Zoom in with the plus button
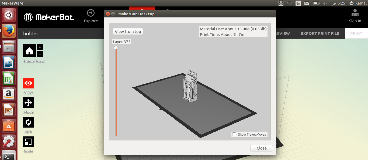Viewport: 368px width, 160px height. point(40,47)
